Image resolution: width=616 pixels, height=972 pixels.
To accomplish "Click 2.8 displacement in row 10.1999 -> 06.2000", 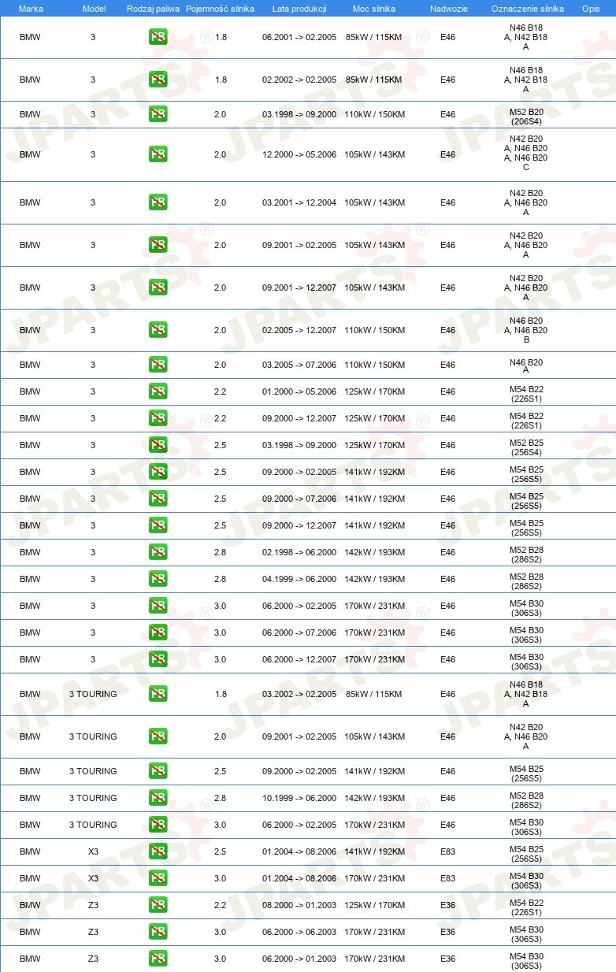I will point(220,798).
